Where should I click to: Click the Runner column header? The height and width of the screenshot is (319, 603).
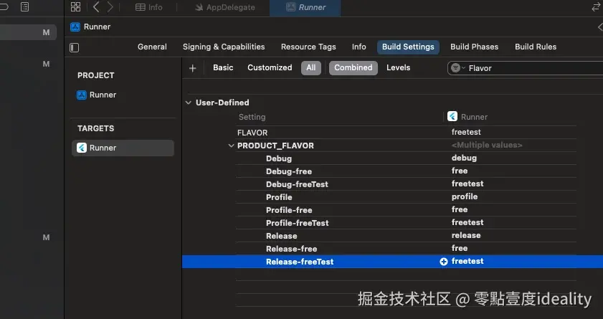point(467,117)
